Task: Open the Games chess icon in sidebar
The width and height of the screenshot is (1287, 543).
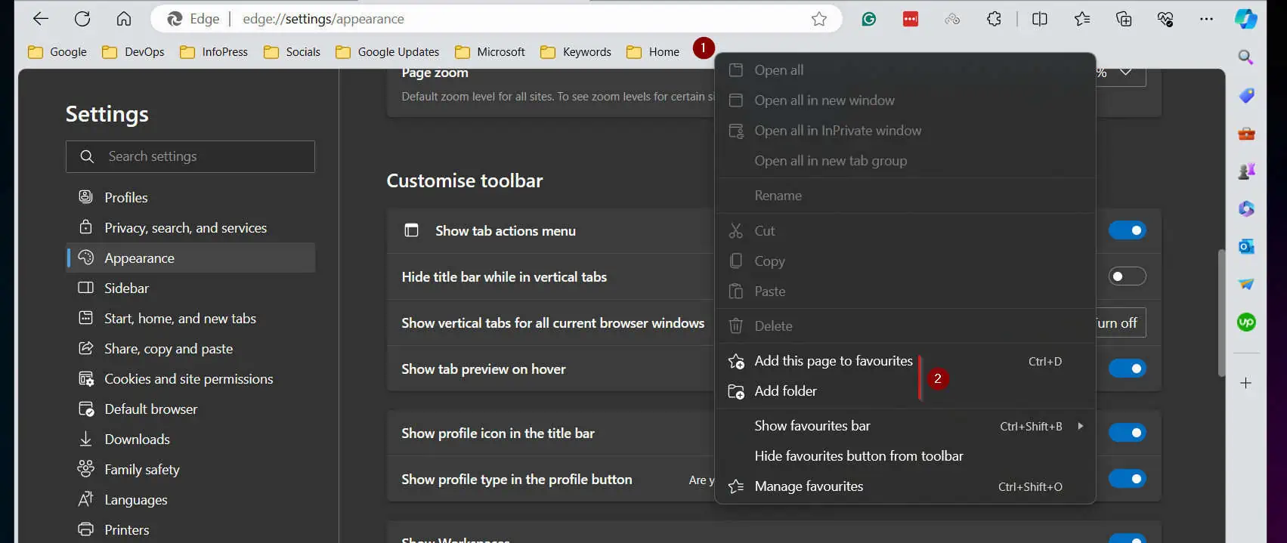Action: click(x=1246, y=171)
